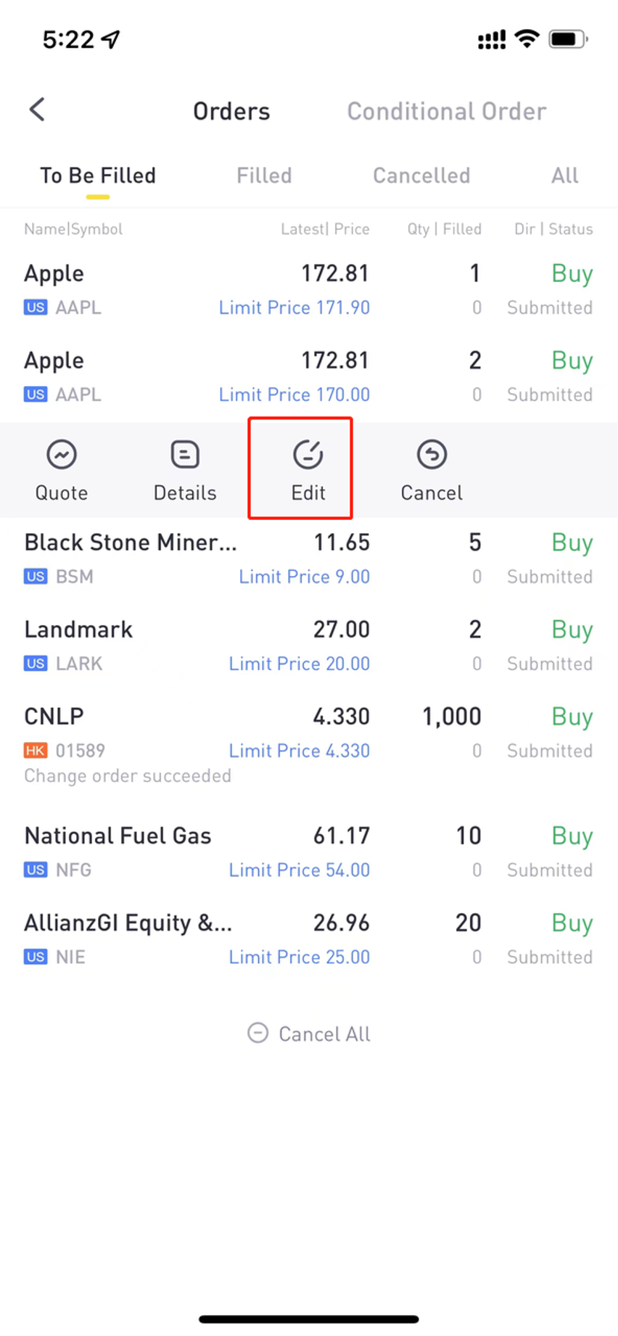
Task: Collapse the Apple 170.00 limit order
Action: tap(308, 377)
